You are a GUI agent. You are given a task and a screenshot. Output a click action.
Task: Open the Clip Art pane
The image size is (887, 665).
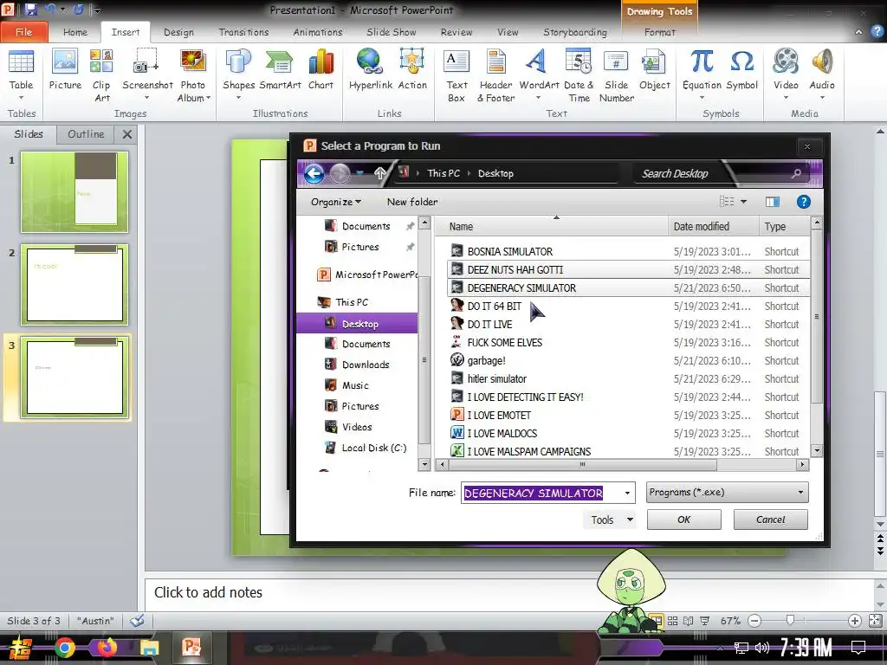click(102, 75)
